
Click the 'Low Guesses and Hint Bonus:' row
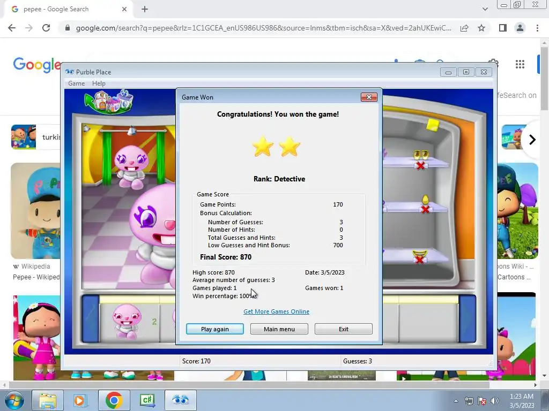275,245
